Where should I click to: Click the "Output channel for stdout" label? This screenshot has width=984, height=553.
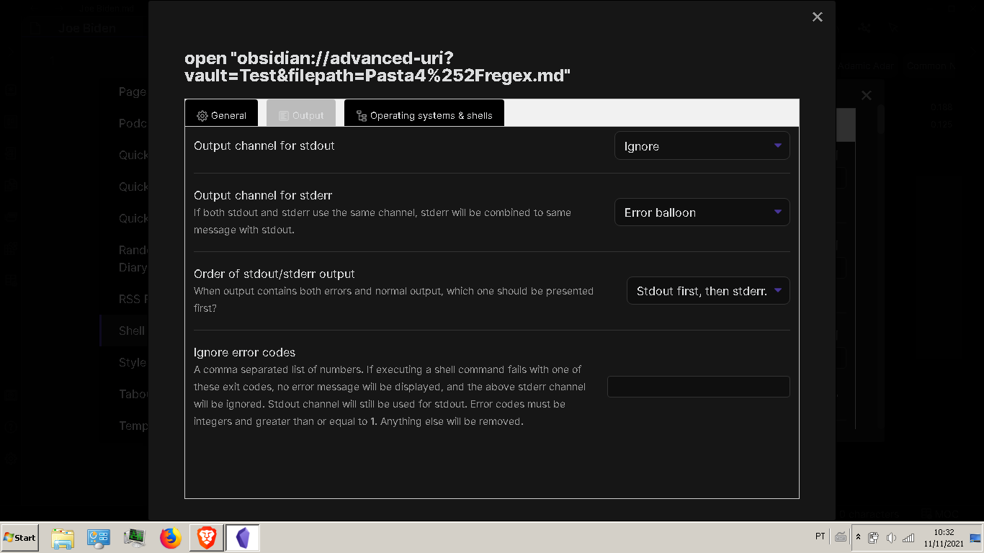coord(264,145)
